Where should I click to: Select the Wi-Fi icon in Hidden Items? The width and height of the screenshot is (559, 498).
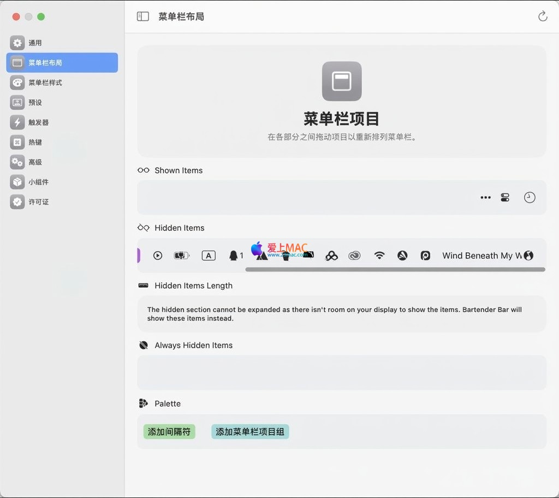tap(379, 256)
